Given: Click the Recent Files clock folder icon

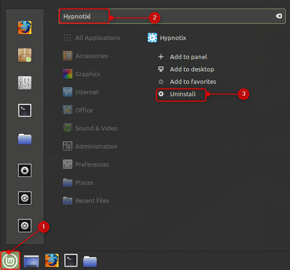Looking at the screenshot, I should tap(68, 200).
